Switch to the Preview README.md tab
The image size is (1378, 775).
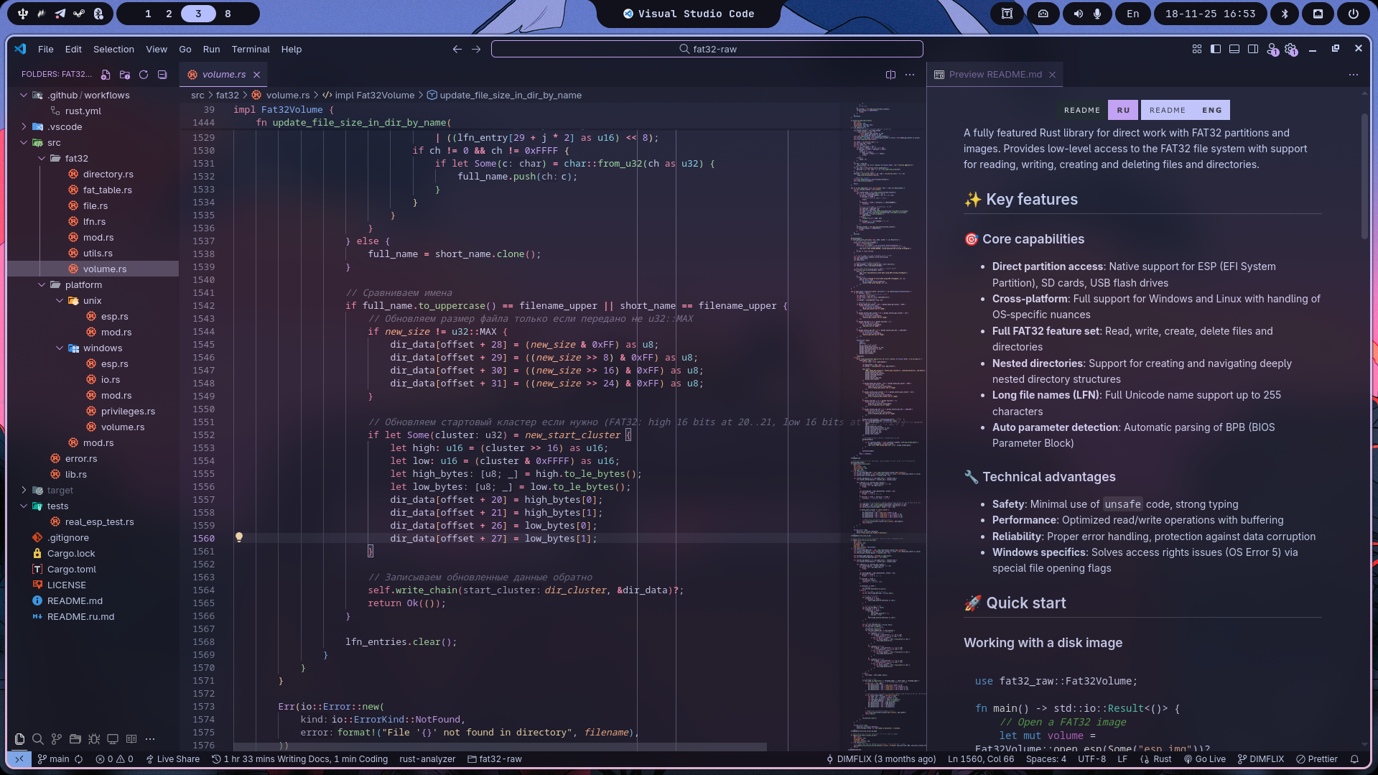[x=995, y=74]
